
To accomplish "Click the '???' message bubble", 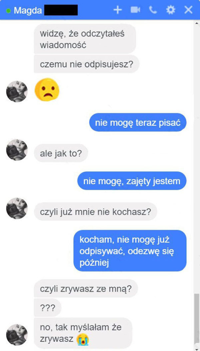I will click(47, 308).
